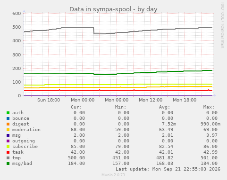Click the 'Min:' column header
Screen dimensions: 227x180
(120, 107)
